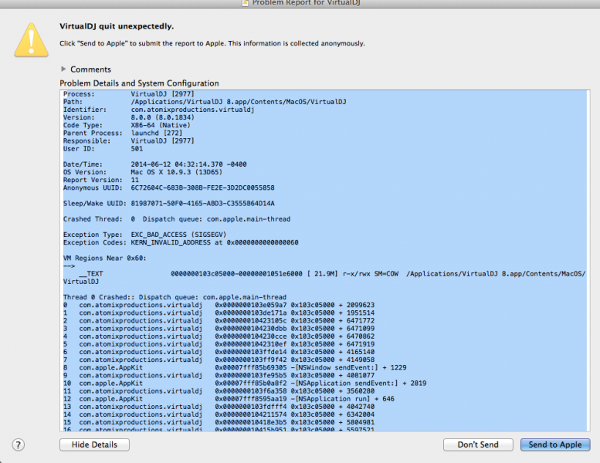The image size is (600, 463).
Task: Click stack frame 4 ending in 6470862
Action: tap(219, 336)
